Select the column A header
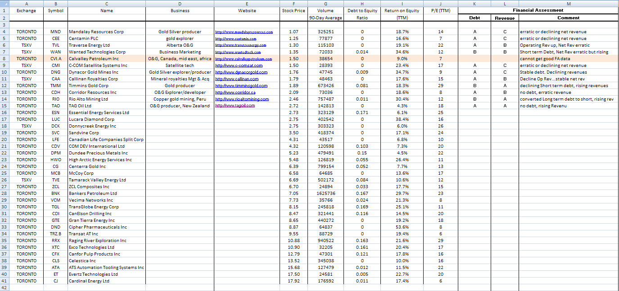 [27, 3]
